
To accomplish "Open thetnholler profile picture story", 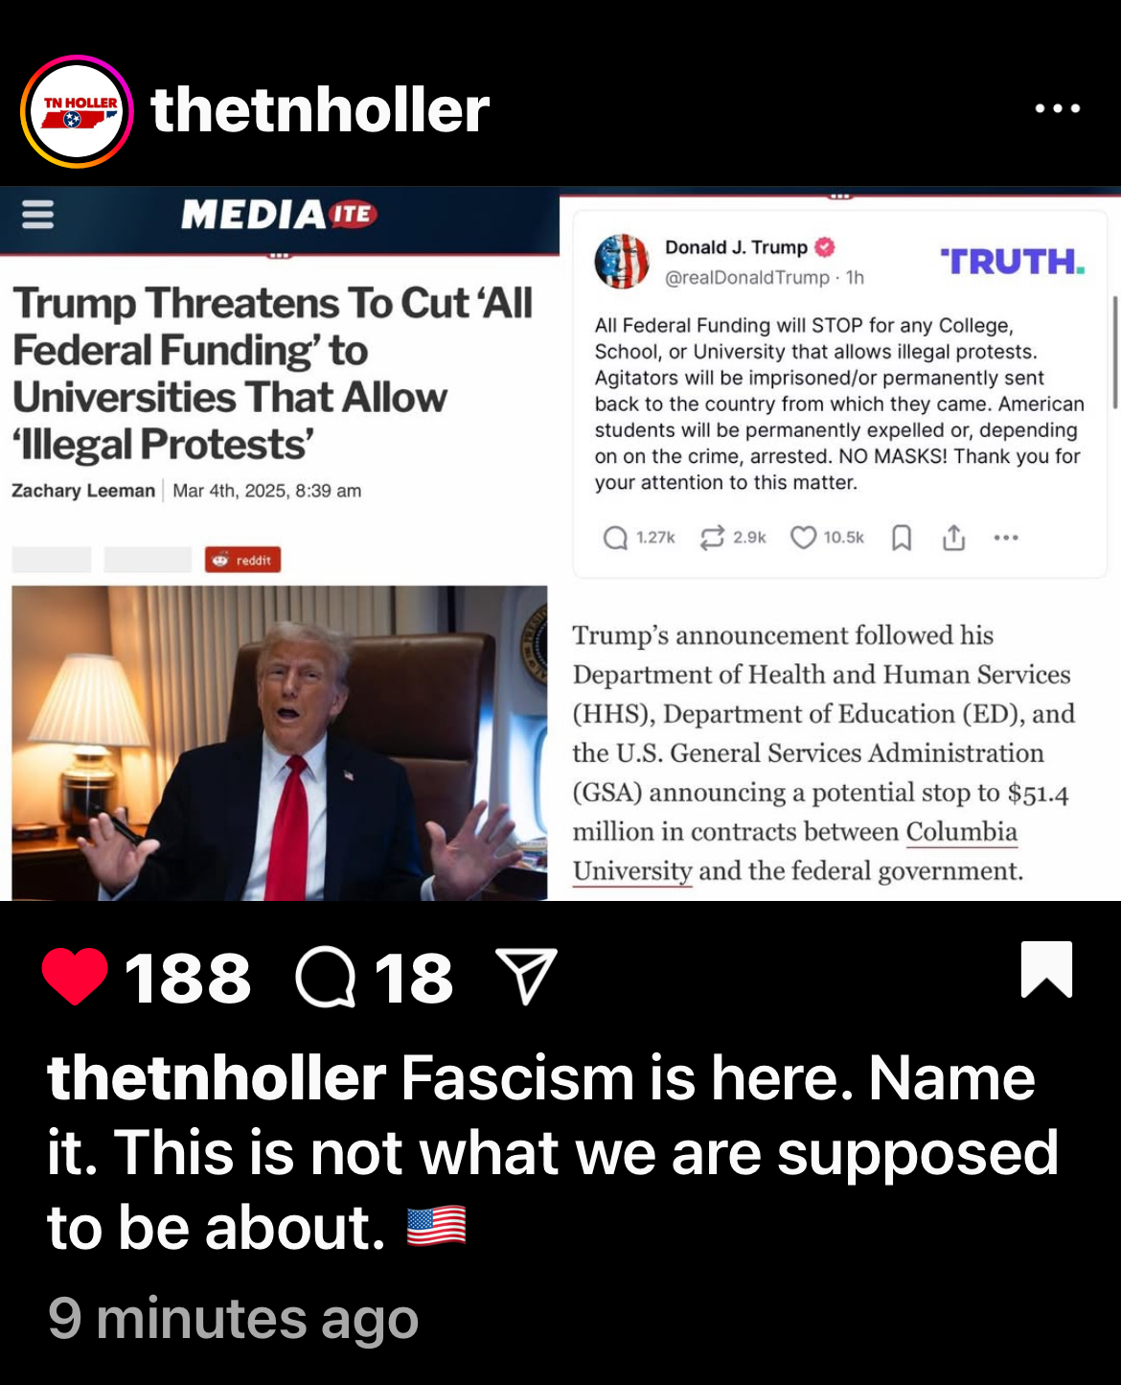I will 77,111.
